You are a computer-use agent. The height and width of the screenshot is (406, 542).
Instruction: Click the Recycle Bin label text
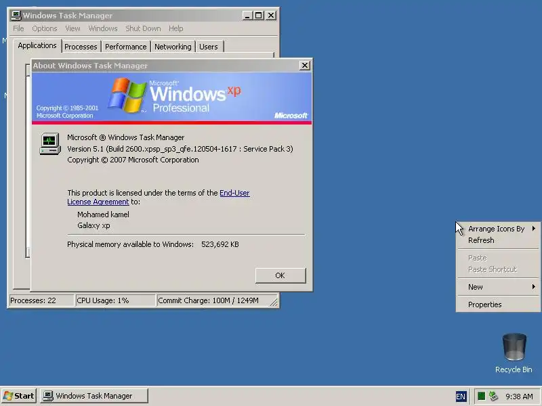(514, 369)
